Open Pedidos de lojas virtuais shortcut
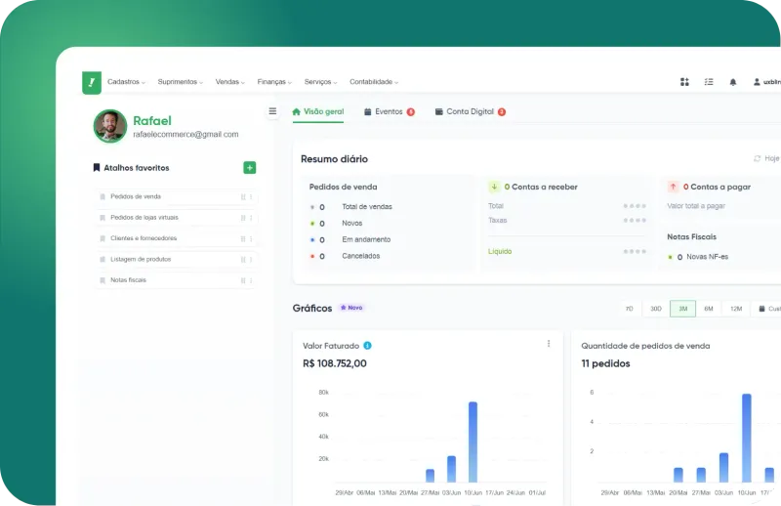Viewport: 781px width, 506px height. (x=176, y=218)
